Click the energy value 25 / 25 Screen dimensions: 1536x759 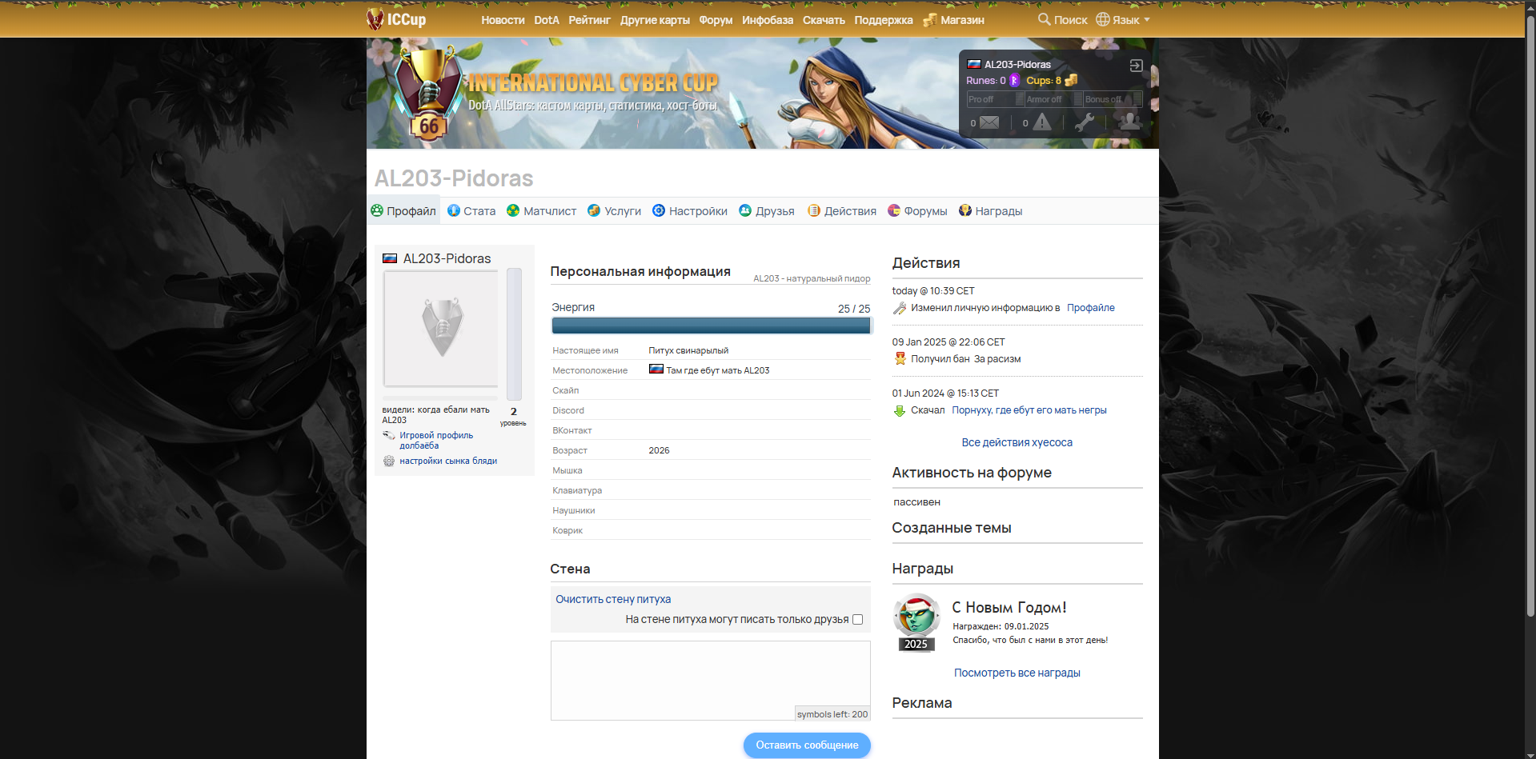[x=854, y=309]
